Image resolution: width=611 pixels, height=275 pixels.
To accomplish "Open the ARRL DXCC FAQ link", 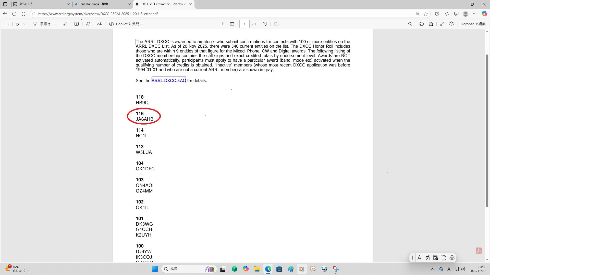I will click(169, 80).
